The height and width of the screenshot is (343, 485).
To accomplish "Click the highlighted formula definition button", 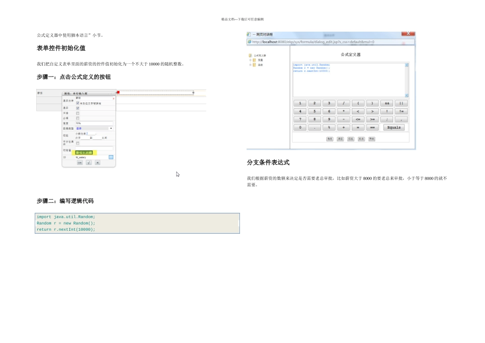I will point(84,153).
